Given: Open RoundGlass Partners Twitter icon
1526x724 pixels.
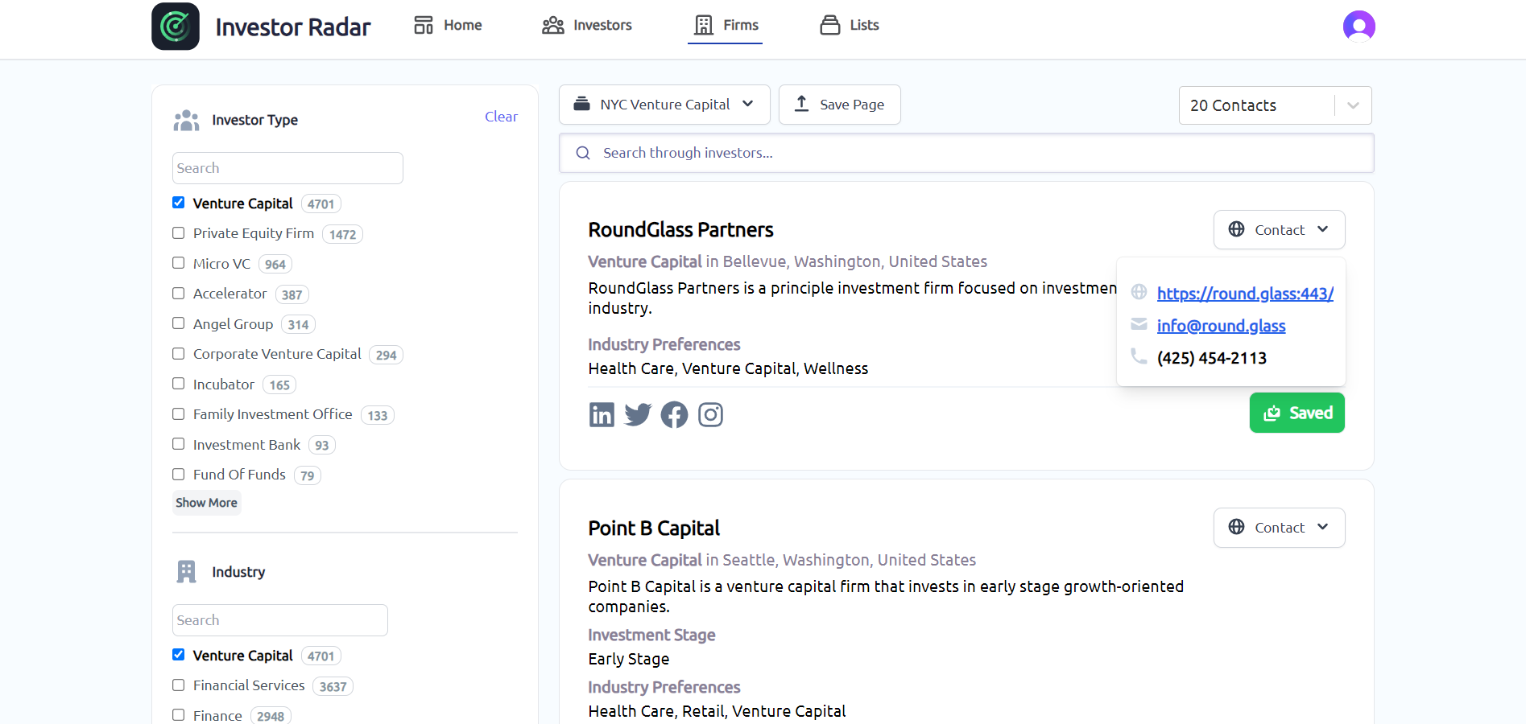Looking at the screenshot, I should pos(638,414).
